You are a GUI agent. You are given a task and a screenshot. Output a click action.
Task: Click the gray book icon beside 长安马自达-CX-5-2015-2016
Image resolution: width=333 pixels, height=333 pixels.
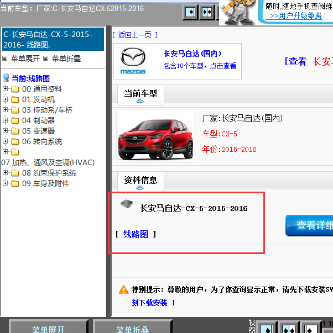(x=127, y=204)
